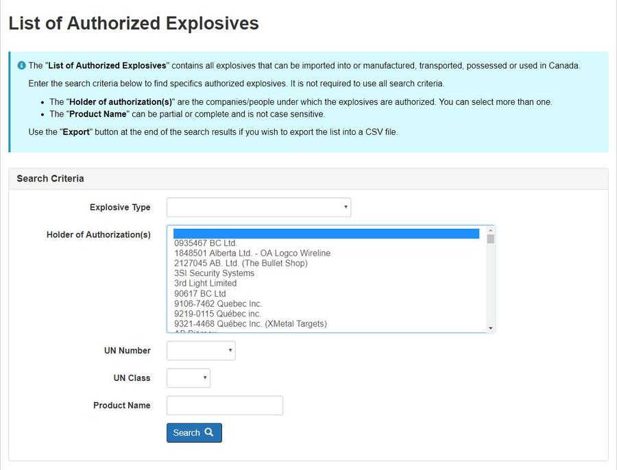The width and height of the screenshot is (617, 470).
Task: Click the blue info icon in notice
Action: [x=21, y=66]
